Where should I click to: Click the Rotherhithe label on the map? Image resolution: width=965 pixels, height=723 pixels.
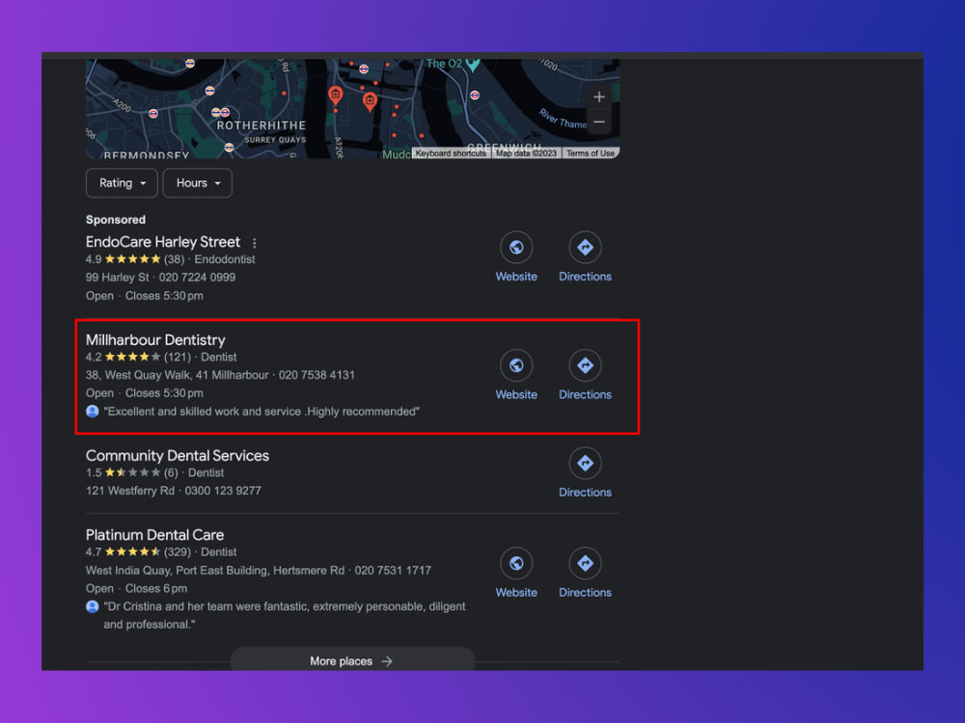coord(261,125)
